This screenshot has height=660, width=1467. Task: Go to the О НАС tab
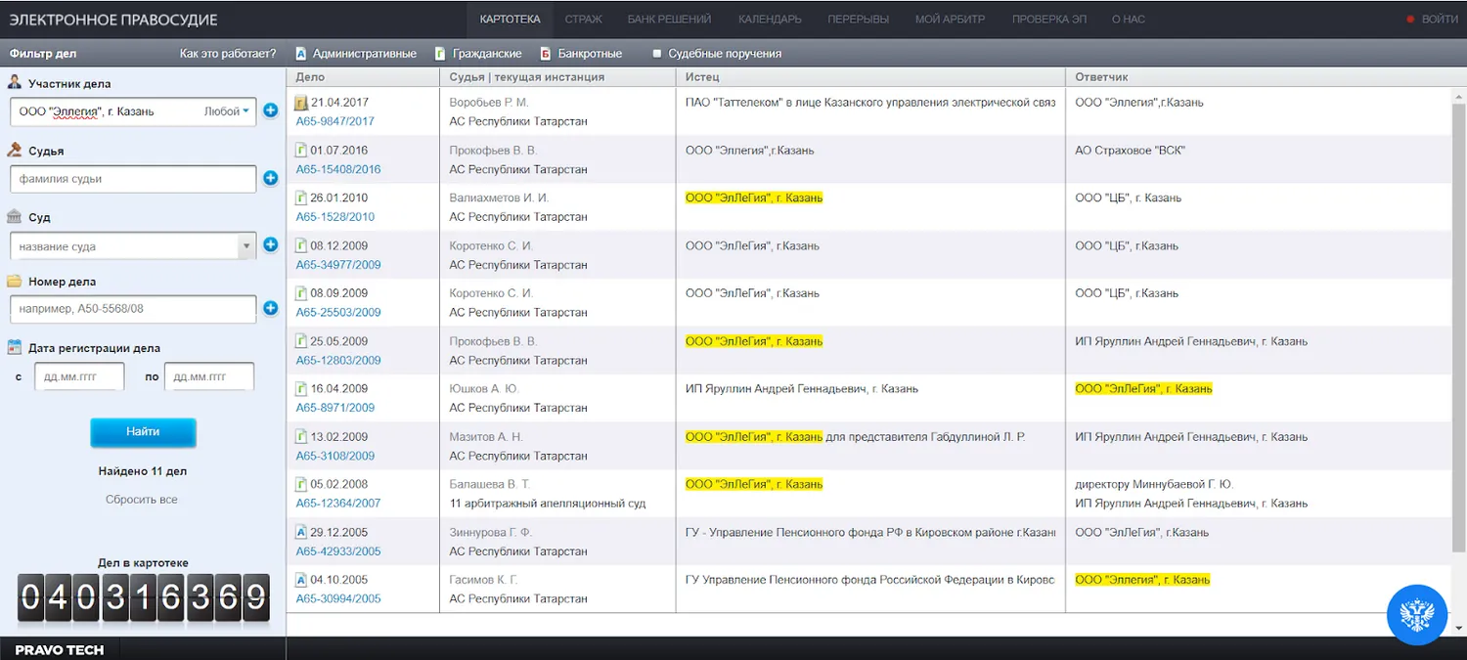1129,20
